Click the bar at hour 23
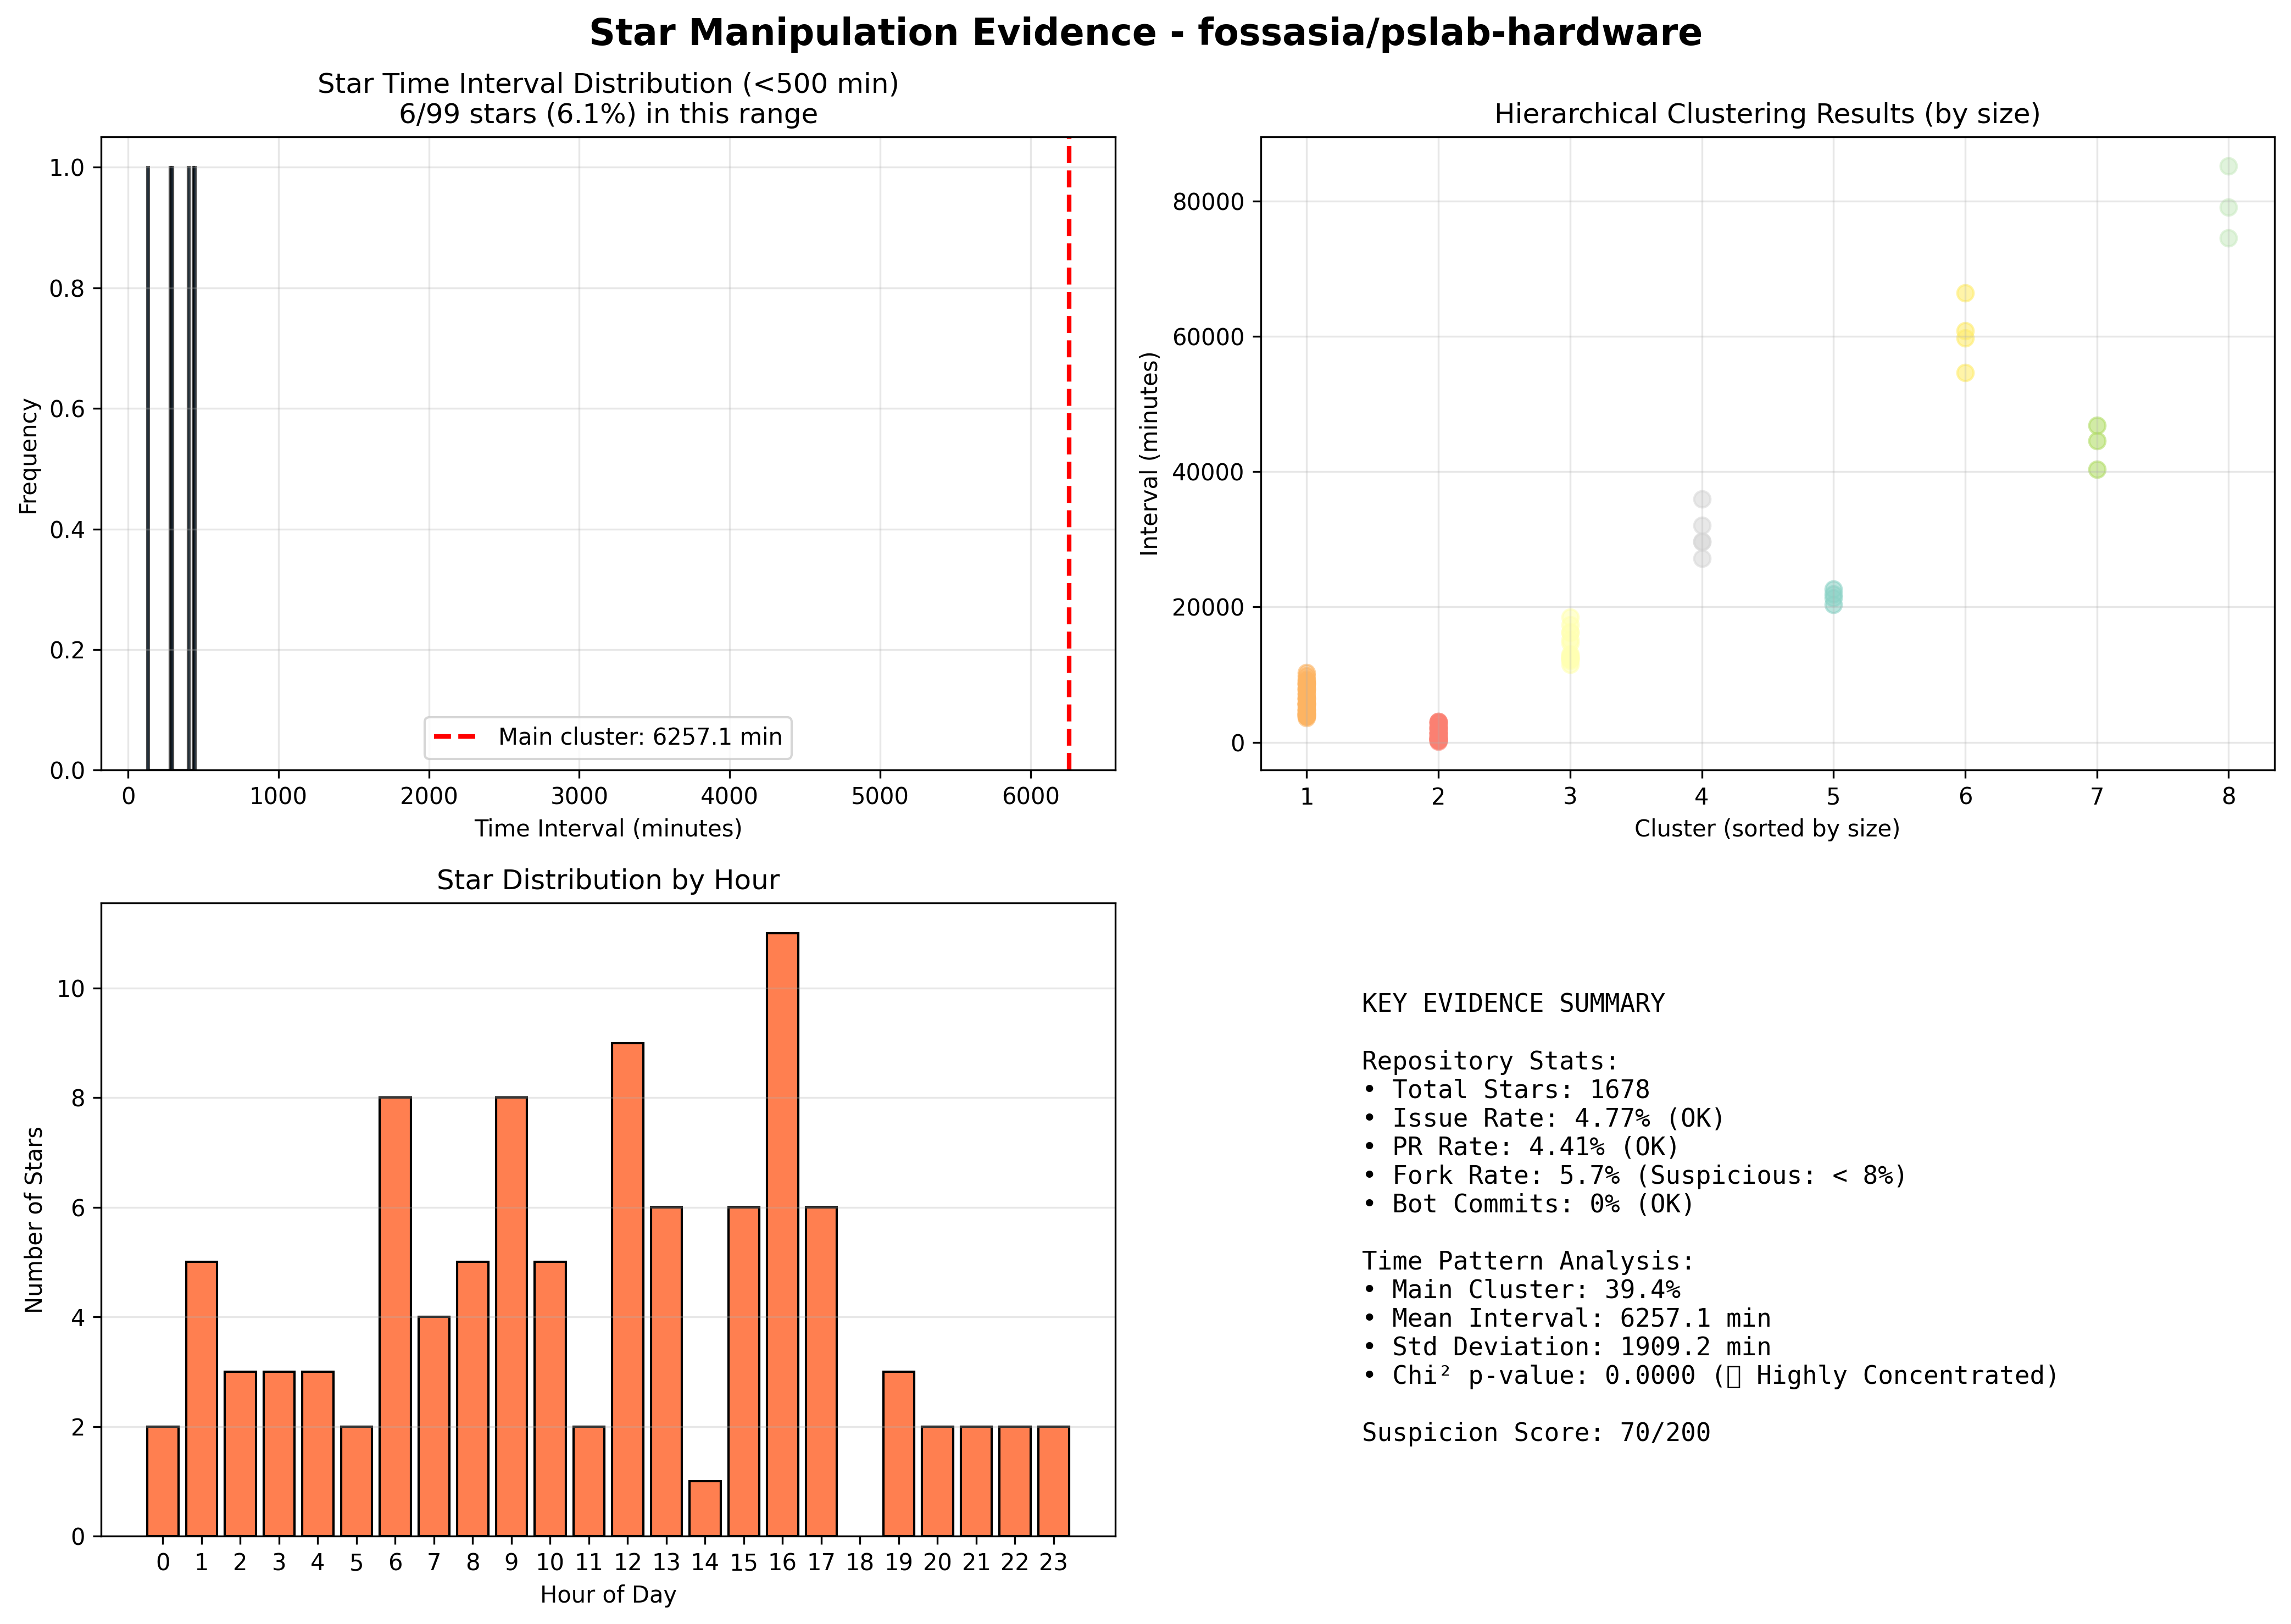This screenshot has width=2291, height=1624. 1054,1481
